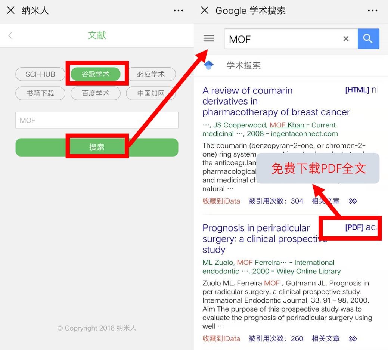Image resolution: width=388 pixels, height=350 pixels.
Task: Click the Google Scholar logo icon
Action: [208, 65]
